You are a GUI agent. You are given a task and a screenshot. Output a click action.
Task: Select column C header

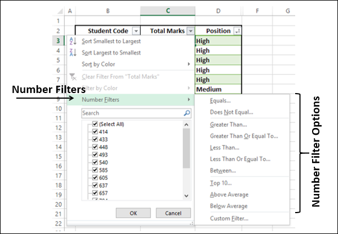click(x=168, y=11)
